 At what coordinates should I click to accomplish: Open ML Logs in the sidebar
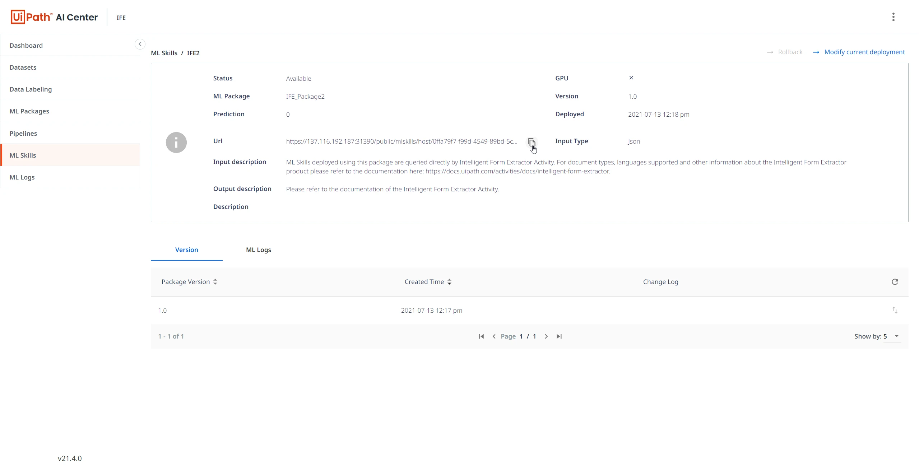[70, 177]
